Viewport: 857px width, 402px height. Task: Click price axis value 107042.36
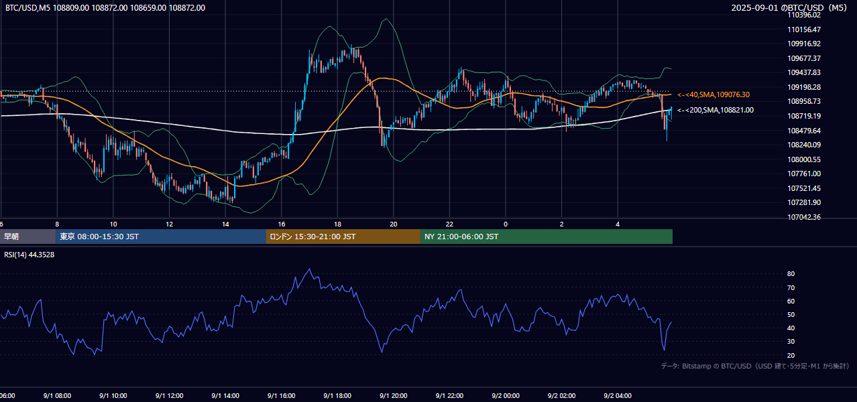804,217
